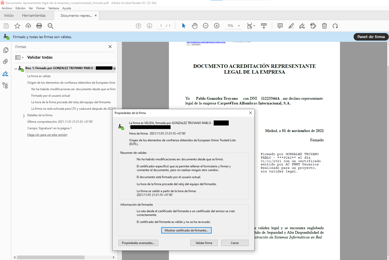Click the print icon in toolbar
Screen dimensions: 389x260
39,26
